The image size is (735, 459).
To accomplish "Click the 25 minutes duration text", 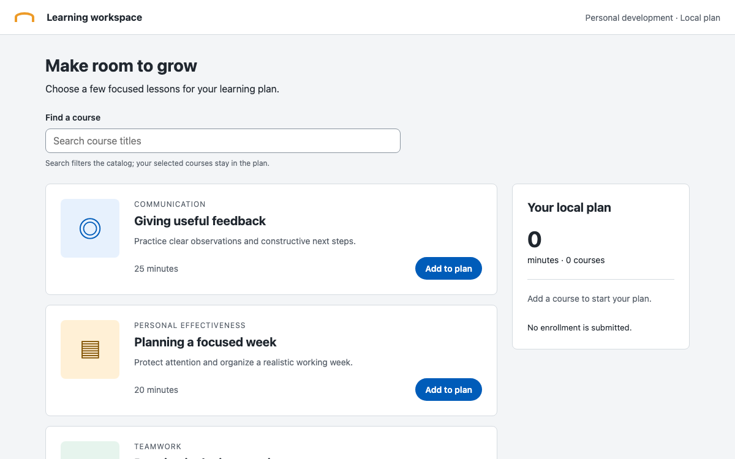I will point(156,269).
